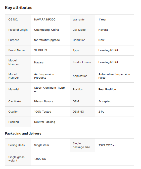Select the for retrofit/upgrade purpose text

pyautogui.click(x=47, y=40)
